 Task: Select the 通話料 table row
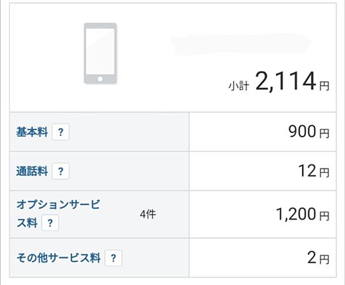pyautogui.click(x=173, y=171)
